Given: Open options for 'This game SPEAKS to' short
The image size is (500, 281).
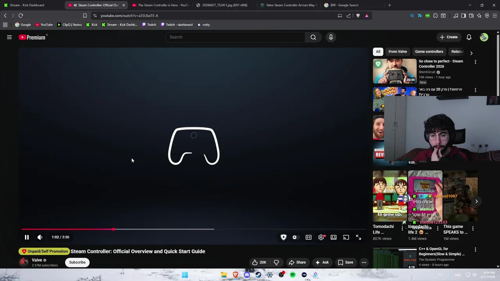Looking at the screenshot, I should coord(473,229).
